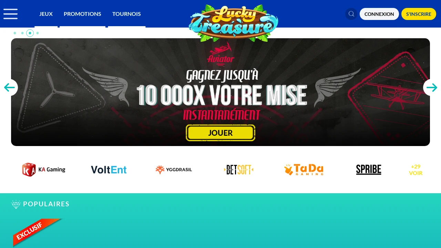Choose the Yggdrasil provider logo

[174, 170]
